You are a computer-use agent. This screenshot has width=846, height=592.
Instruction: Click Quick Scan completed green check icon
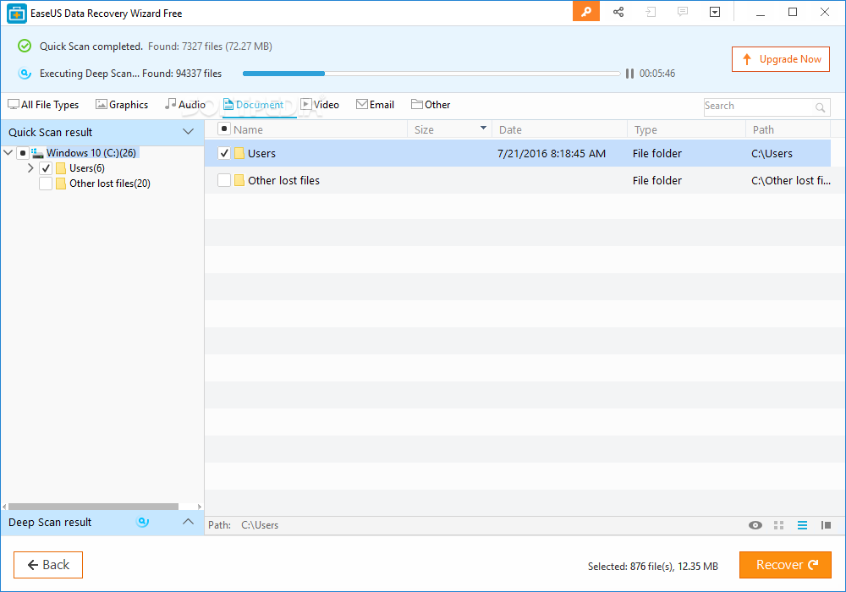coord(25,46)
